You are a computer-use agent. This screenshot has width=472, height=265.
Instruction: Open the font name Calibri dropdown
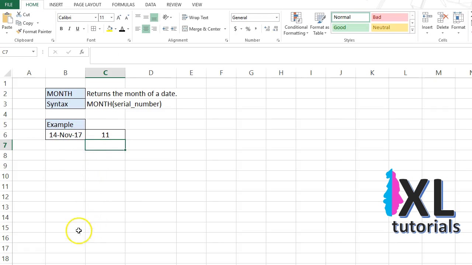(96, 17)
